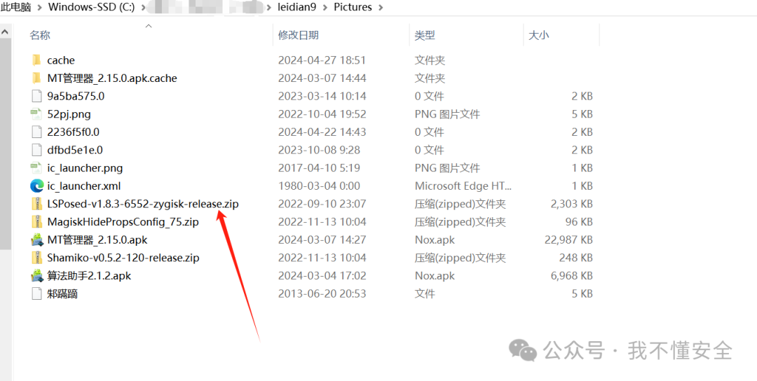
Task: Click date 2023-10-08 9:28
Action: pyautogui.click(x=319, y=150)
